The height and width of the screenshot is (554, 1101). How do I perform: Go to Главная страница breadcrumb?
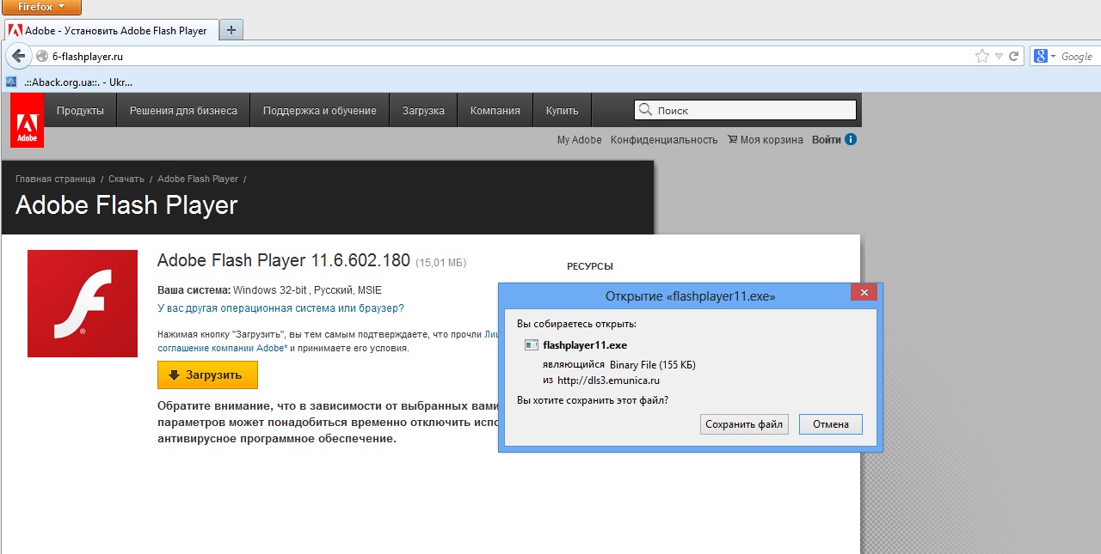tap(55, 179)
